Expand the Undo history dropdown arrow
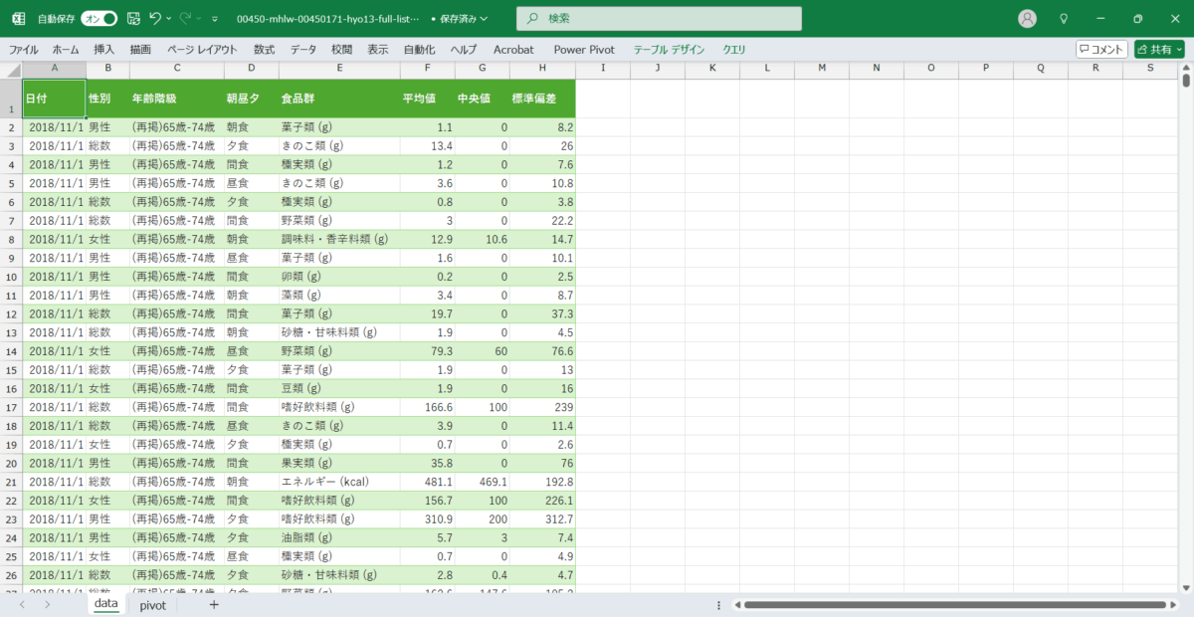 point(169,19)
